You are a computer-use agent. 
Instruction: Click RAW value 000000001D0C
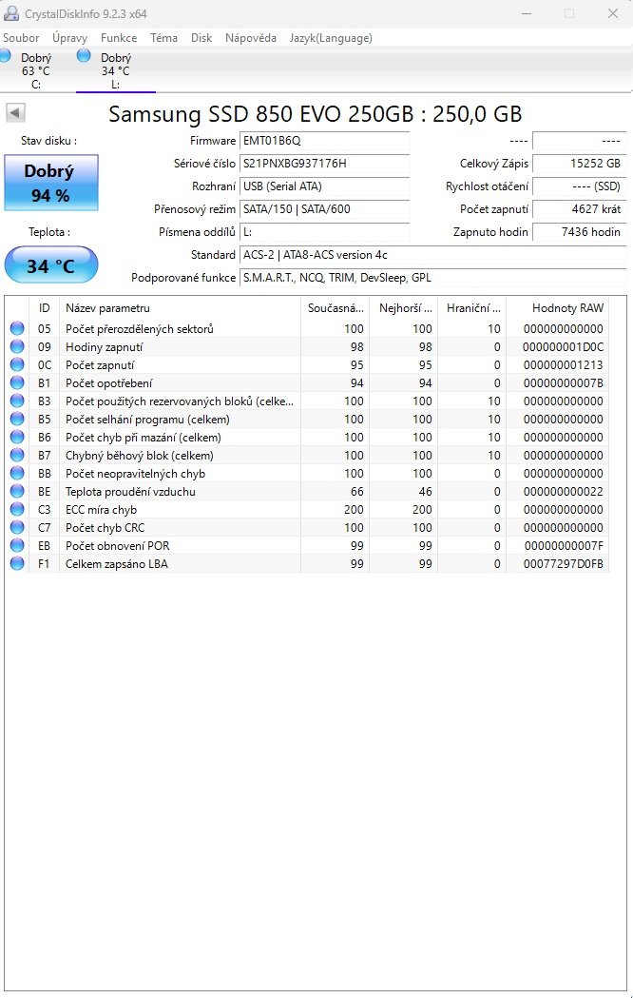click(x=563, y=347)
